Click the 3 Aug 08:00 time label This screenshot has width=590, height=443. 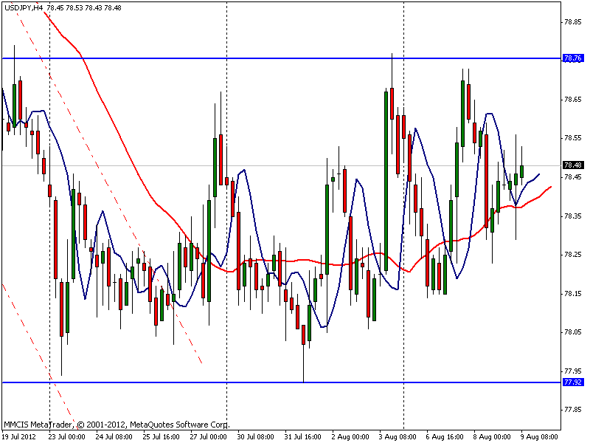coord(398,436)
